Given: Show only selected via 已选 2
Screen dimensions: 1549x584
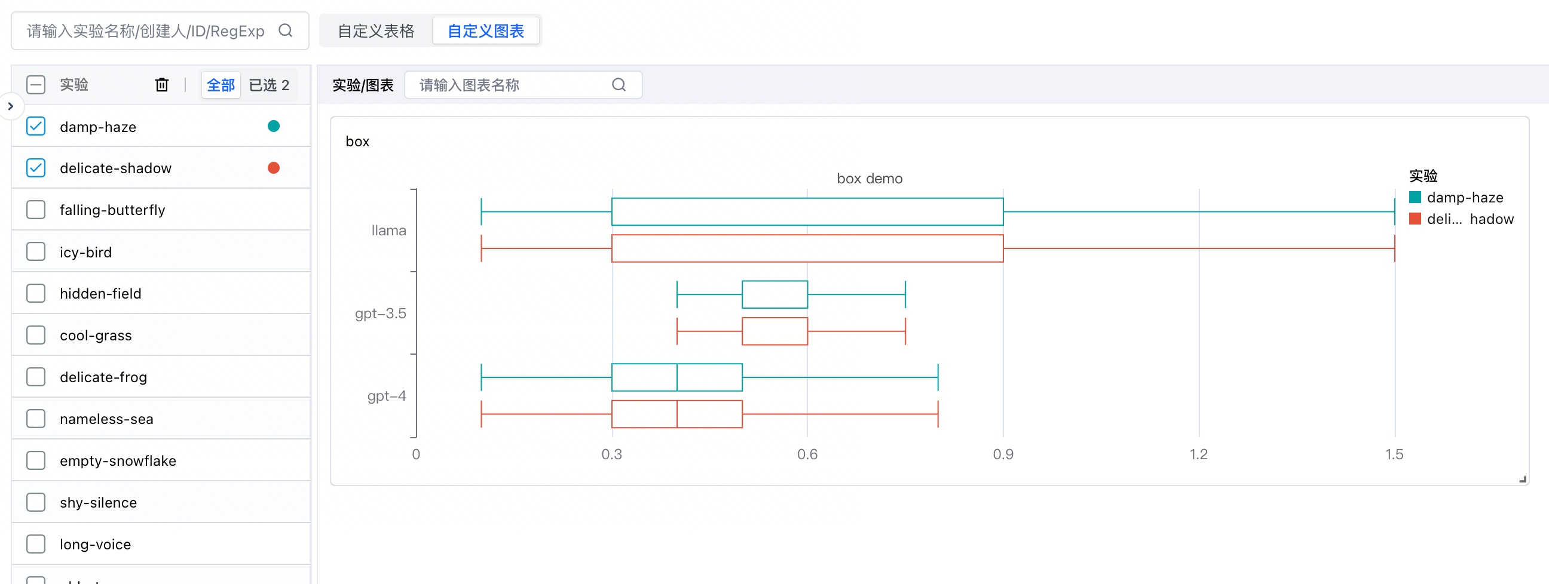Looking at the screenshot, I should coord(269,85).
